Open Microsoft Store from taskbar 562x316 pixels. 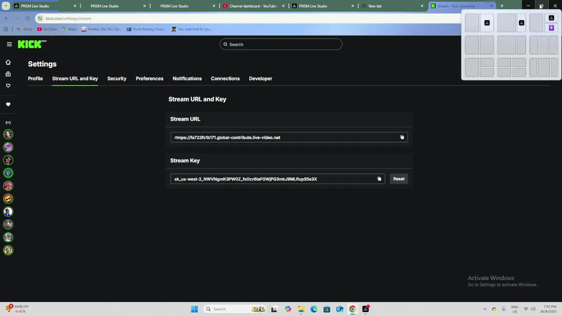(x=327, y=309)
